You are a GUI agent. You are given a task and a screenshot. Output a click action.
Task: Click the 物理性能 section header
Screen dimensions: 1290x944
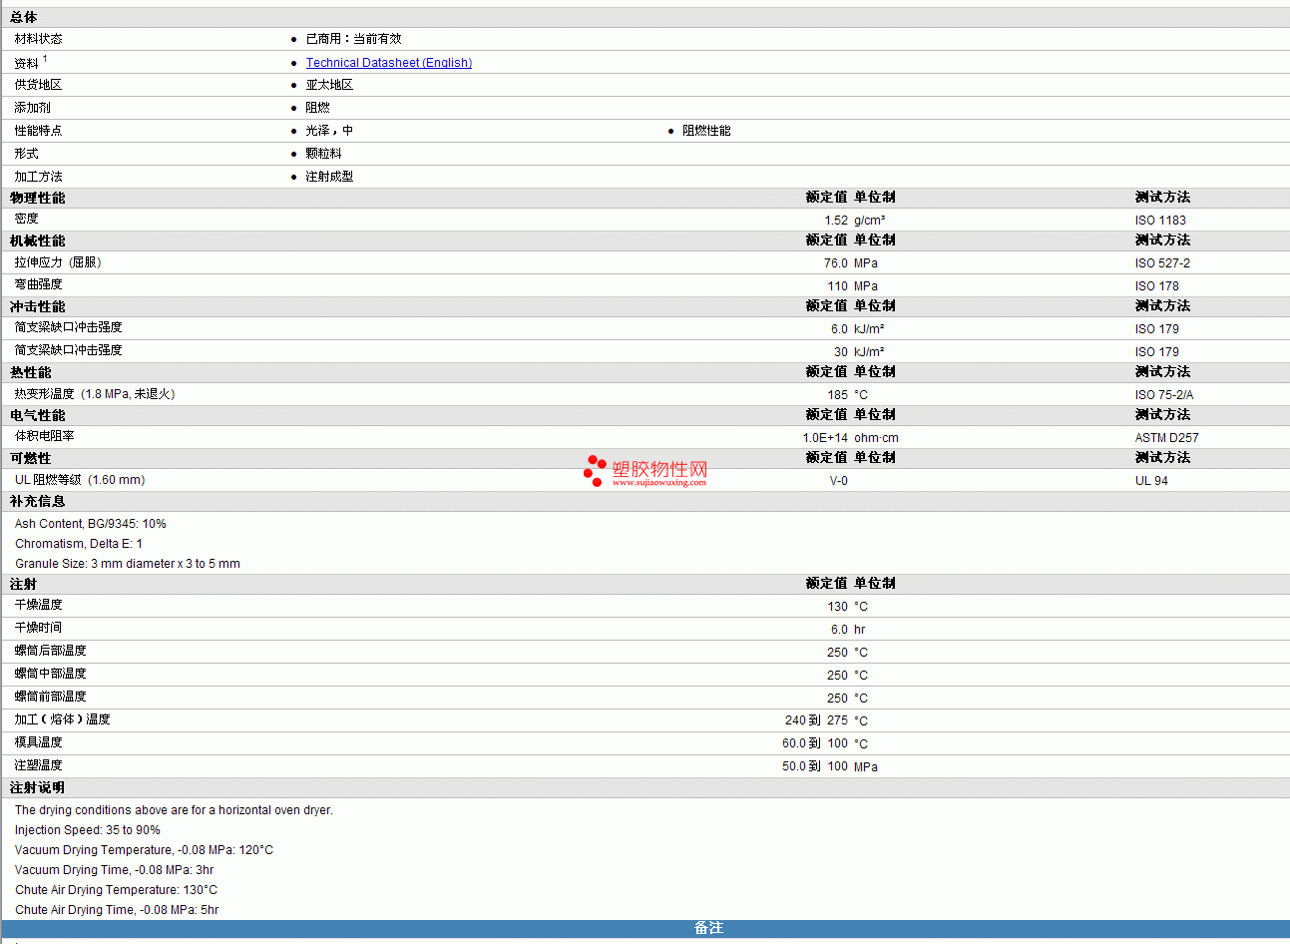click(x=38, y=198)
